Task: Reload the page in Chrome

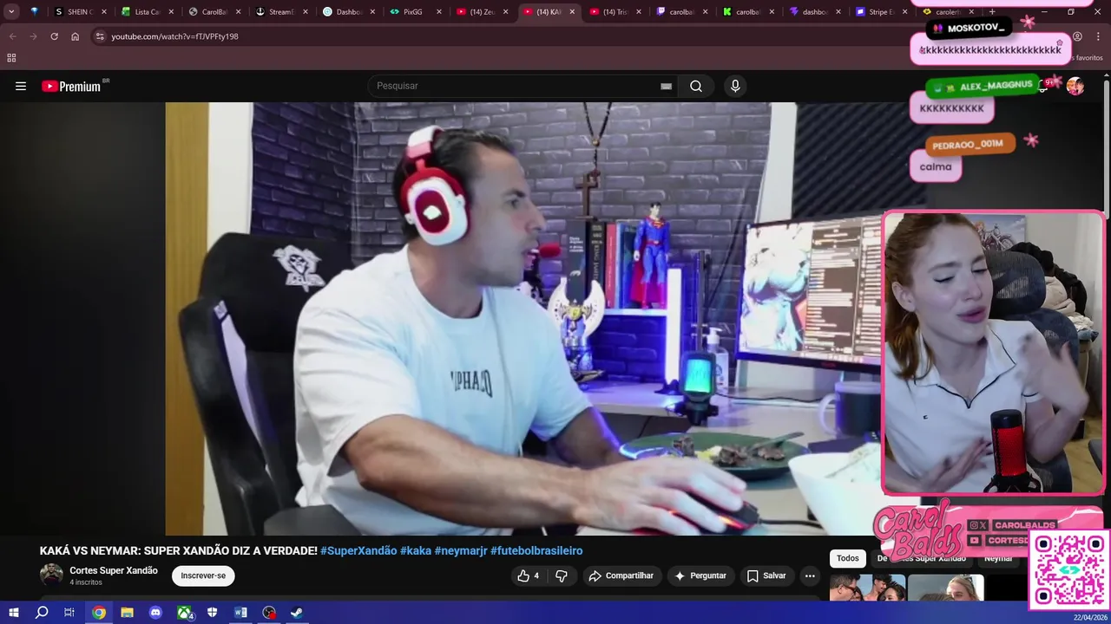Action: pos(54,36)
